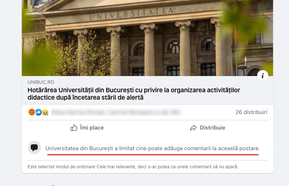Click the UNIVERSITATEA inscription in the photo
Viewport: 289px width, 186px height.
tap(131, 14)
